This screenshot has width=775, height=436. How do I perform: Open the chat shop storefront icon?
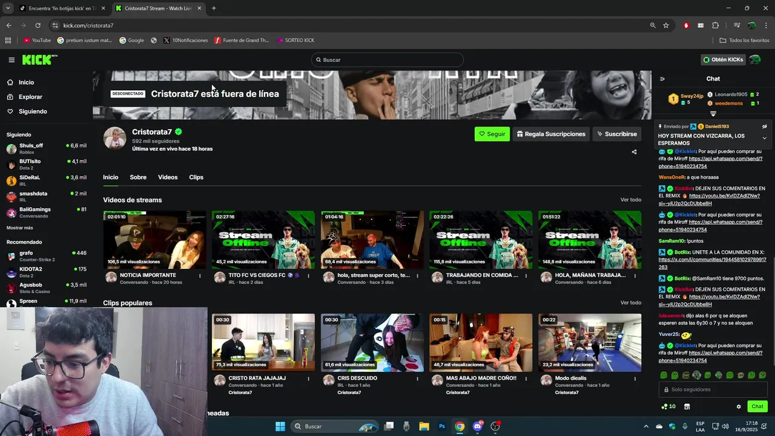pos(687,406)
